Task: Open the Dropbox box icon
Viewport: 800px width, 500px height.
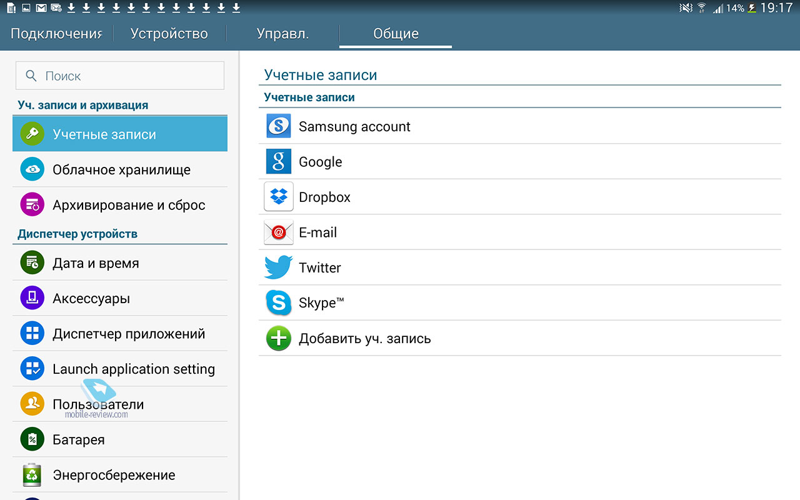Action: click(x=279, y=196)
